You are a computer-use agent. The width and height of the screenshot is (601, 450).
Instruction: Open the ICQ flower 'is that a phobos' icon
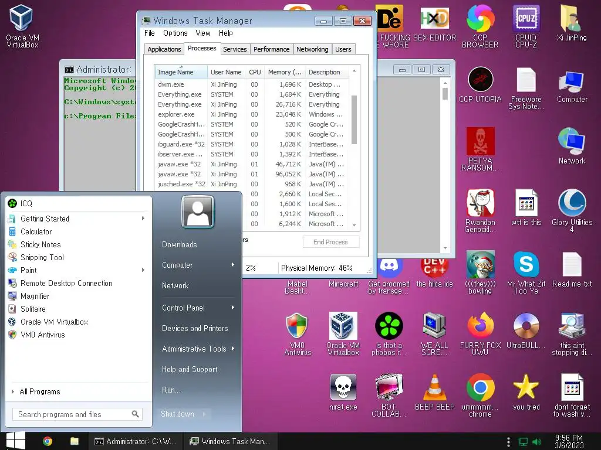(x=389, y=334)
